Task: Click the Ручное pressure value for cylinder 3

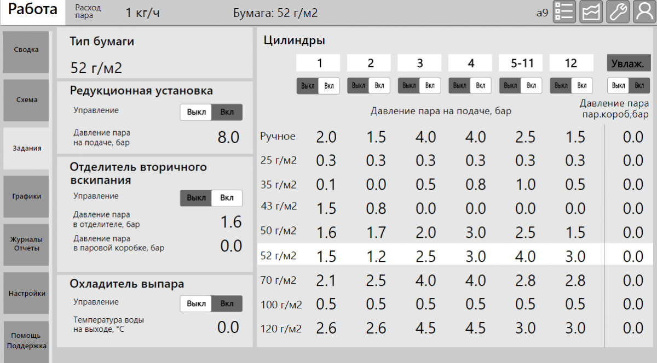Action: pyautogui.click(x=425, y=137)
